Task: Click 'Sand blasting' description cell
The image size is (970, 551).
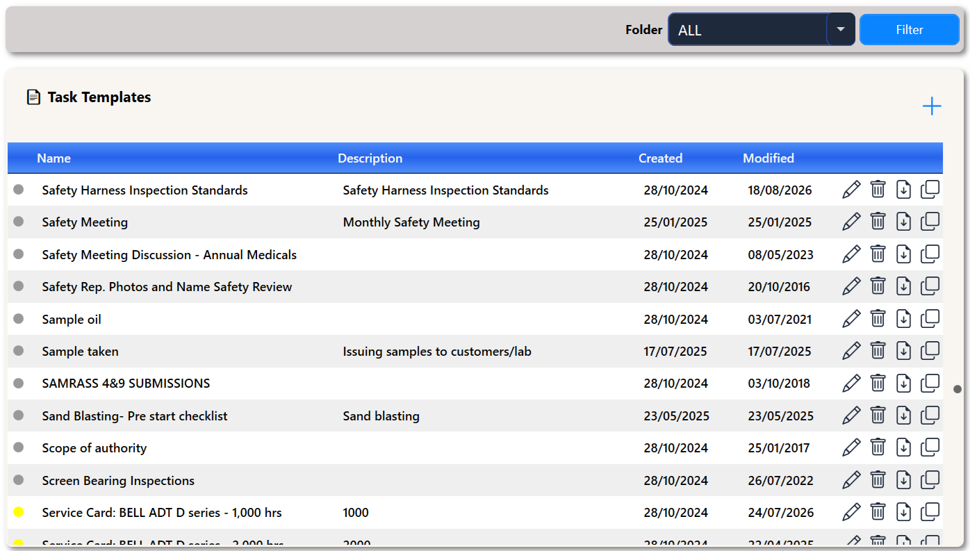Action: 381,416
